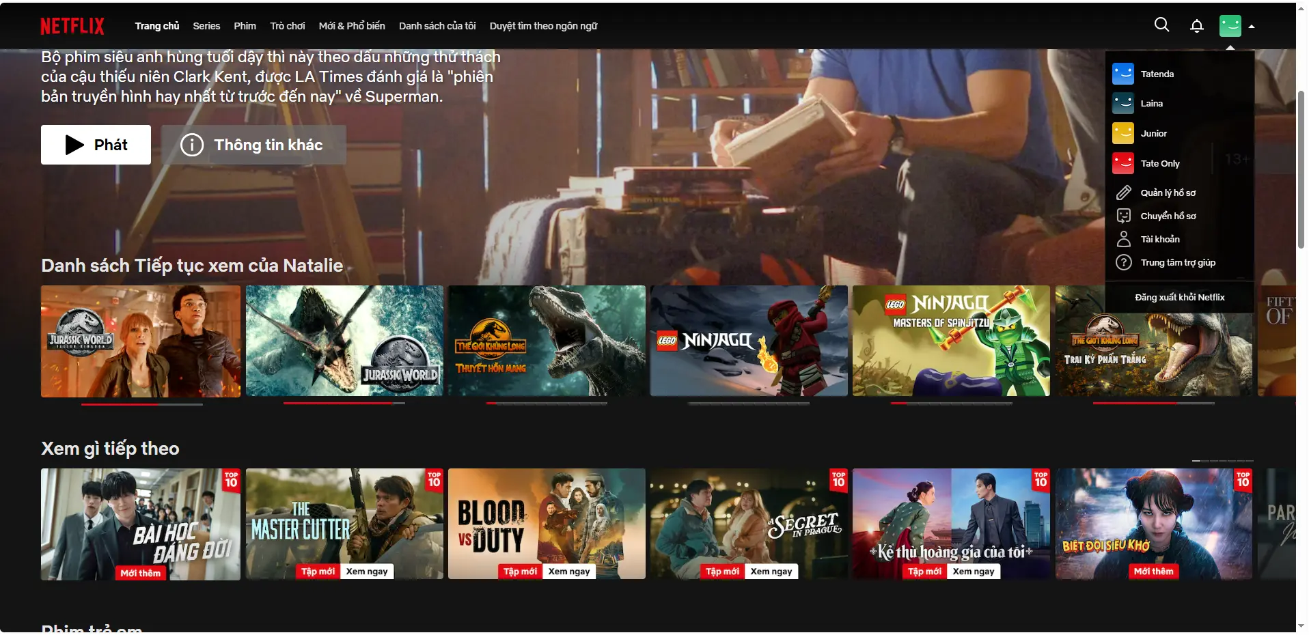Select Laina's dark teal profile avatar
This screenshot has height=635, width=1309.
point(1123,103)
